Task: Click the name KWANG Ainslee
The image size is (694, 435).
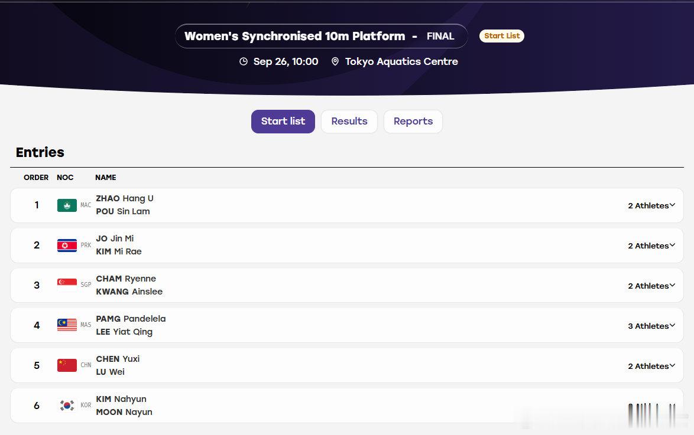Action: point(129,292)
